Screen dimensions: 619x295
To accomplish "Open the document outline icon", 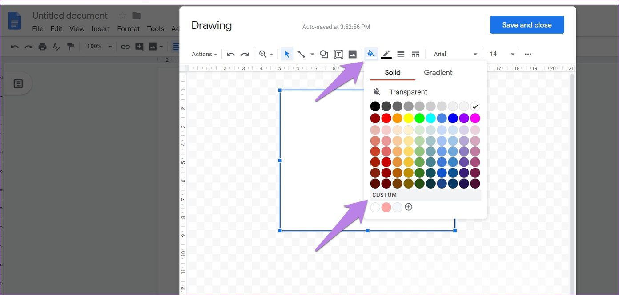I will coord(18,83).
